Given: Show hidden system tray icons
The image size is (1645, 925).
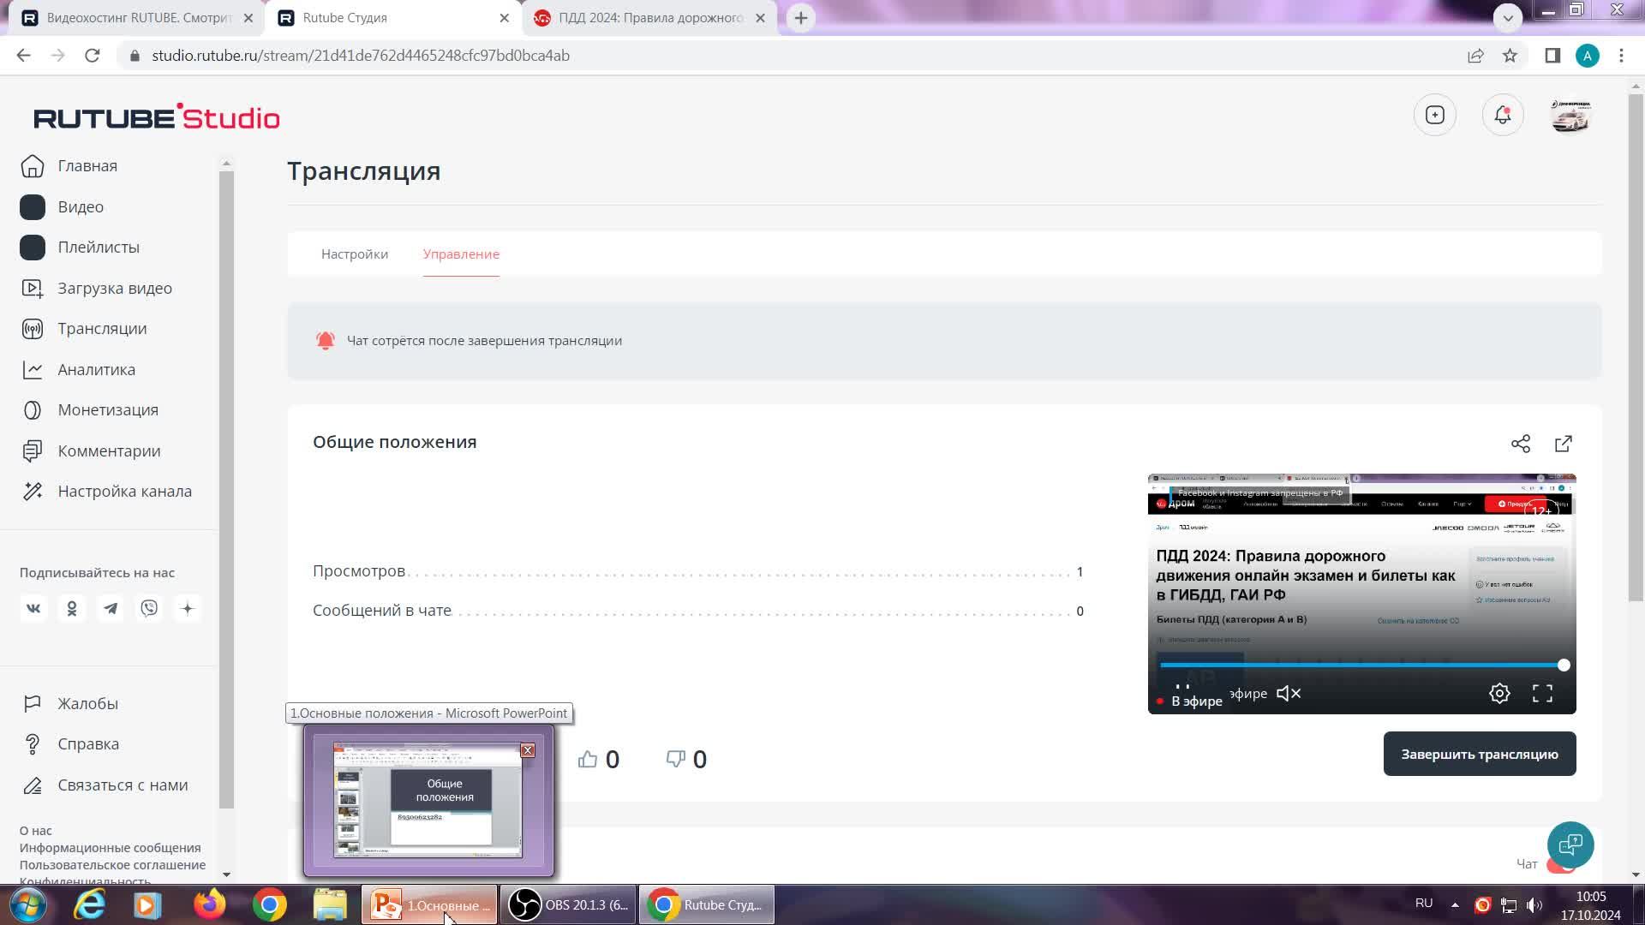Looking at the screenshot, I should (x=1455, y=904).
